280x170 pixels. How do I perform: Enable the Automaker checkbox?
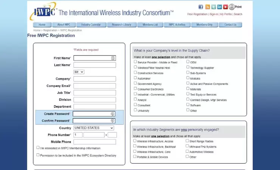[135, 78]
